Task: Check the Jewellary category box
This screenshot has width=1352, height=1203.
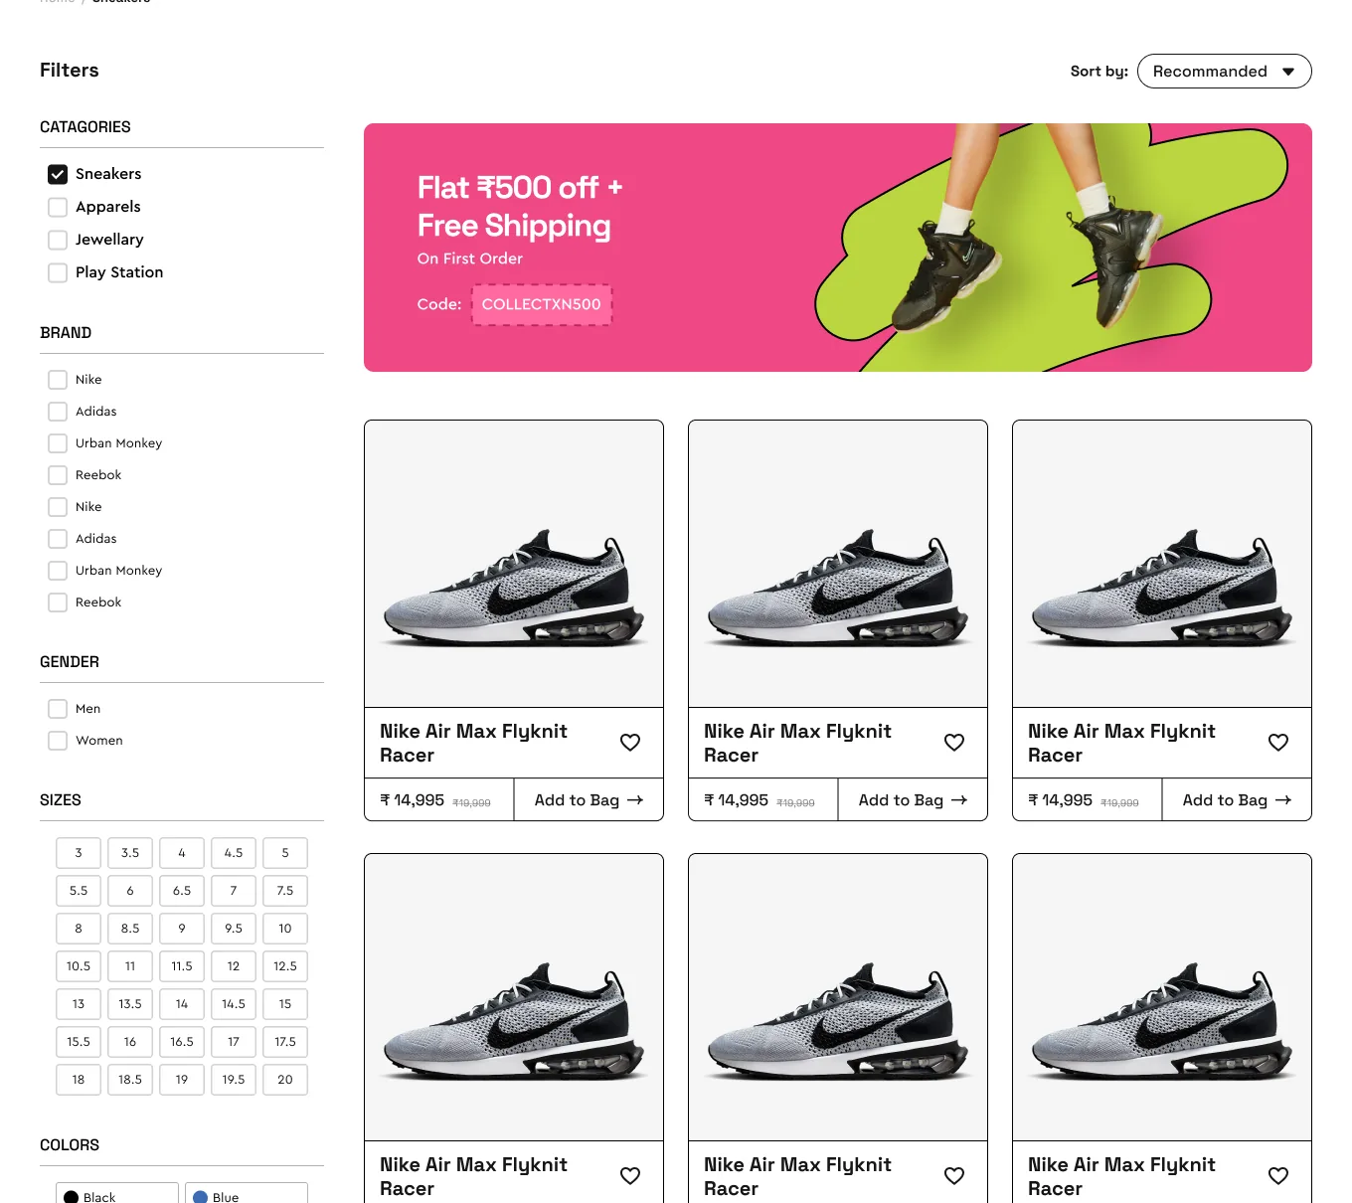Action: (58, 240)
